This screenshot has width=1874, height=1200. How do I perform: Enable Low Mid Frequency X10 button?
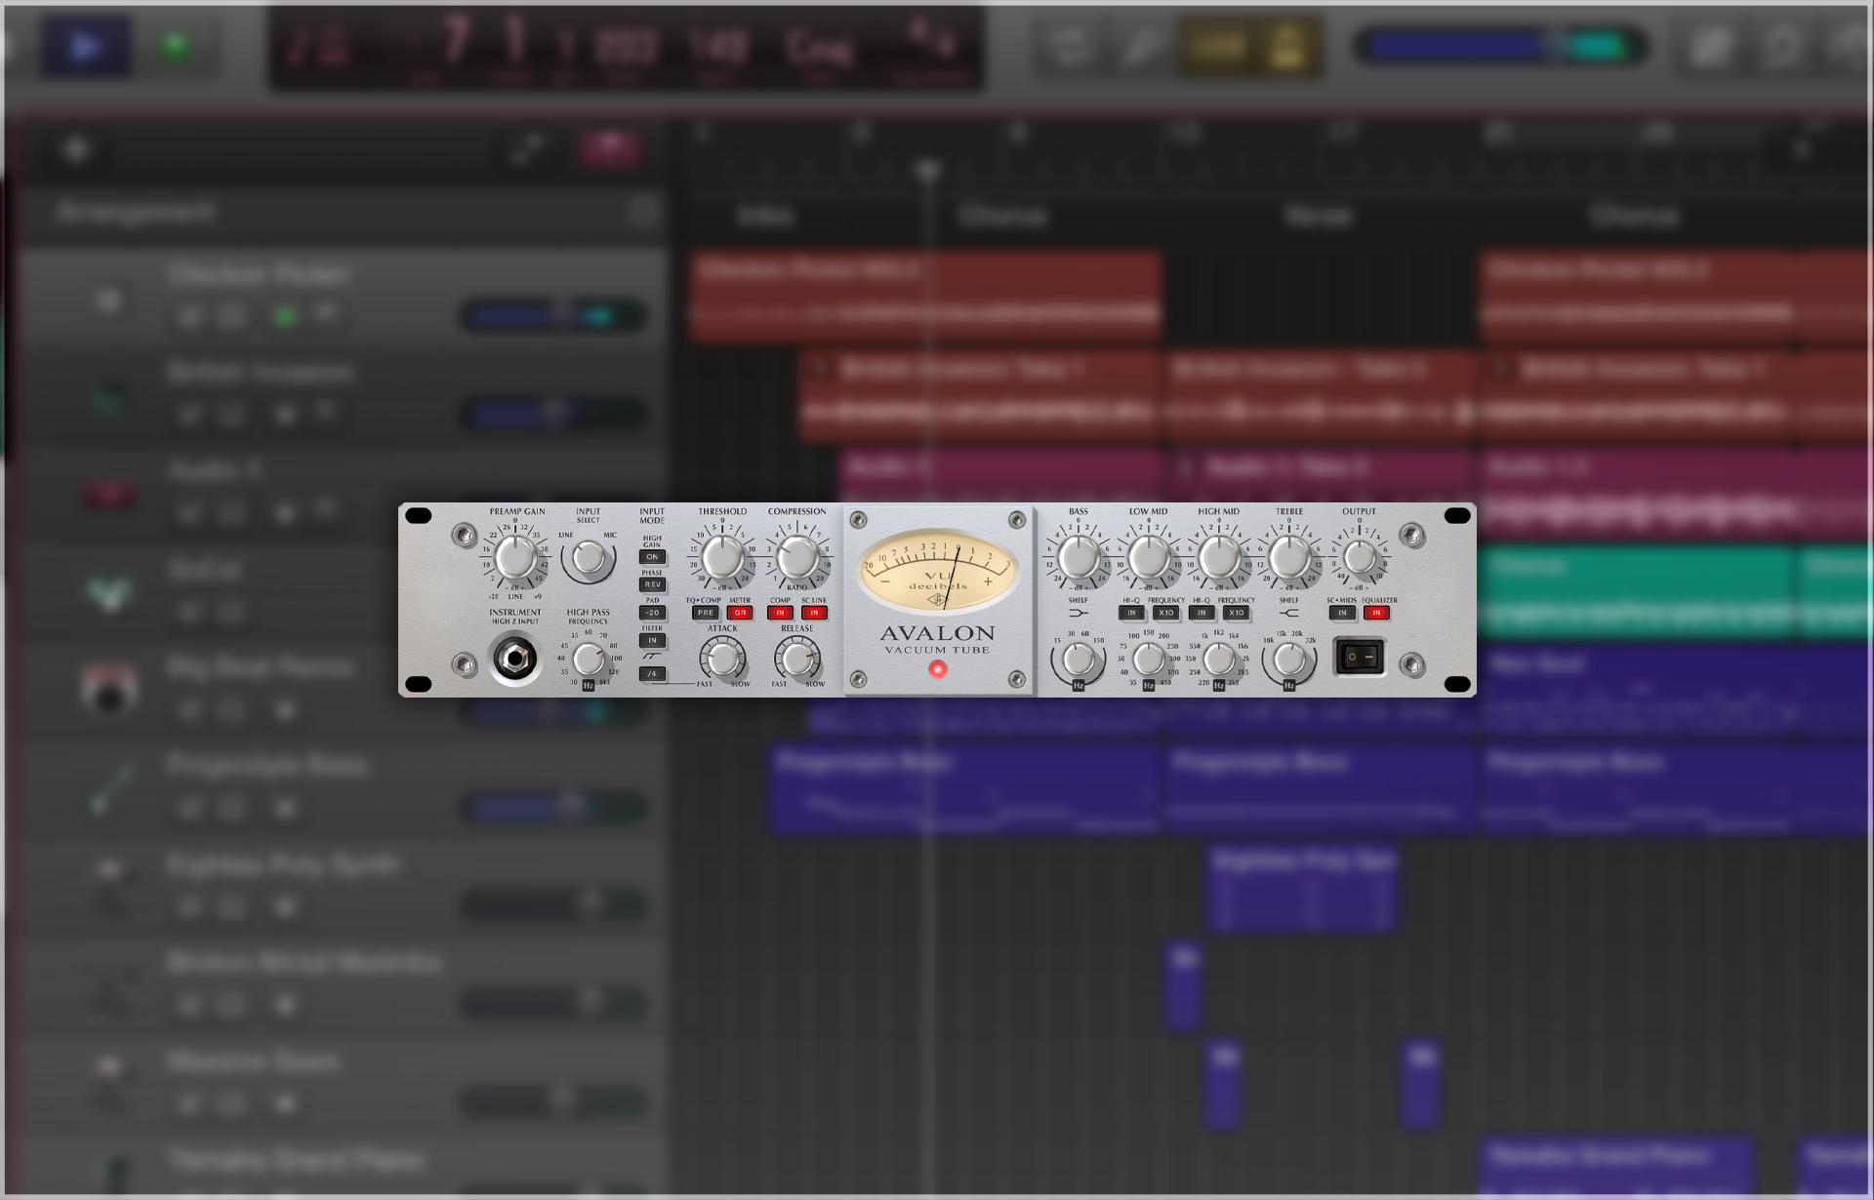[1165, 613]
